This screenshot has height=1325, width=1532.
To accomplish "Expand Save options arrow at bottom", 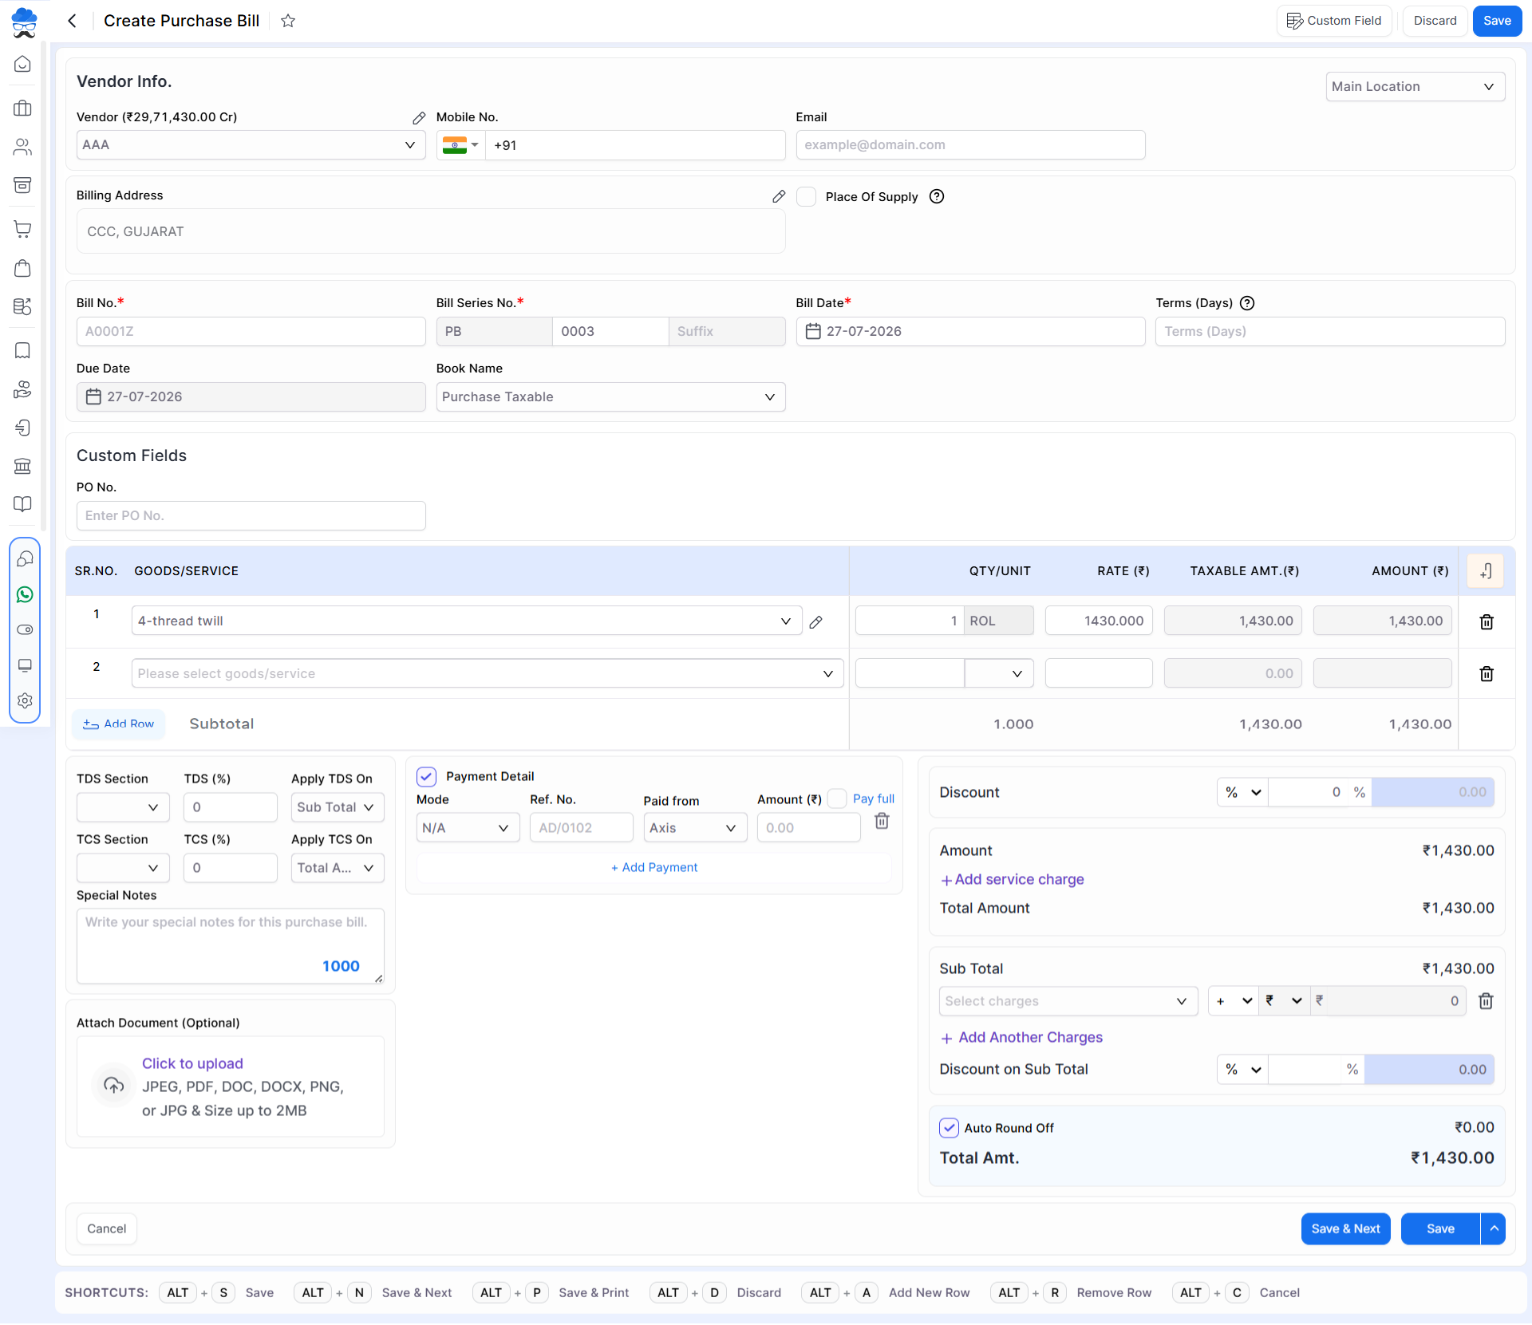I will (x=1494, y=1228).
